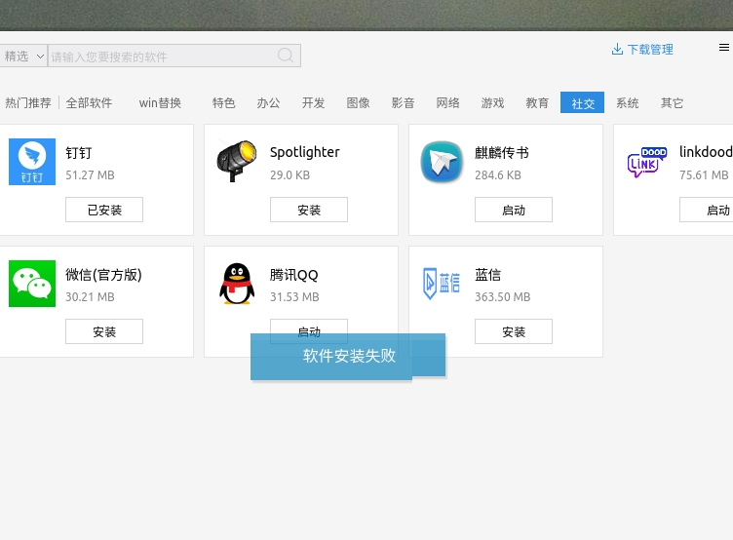Click the search magnifier icon
This screenshot has height=540, width=733.
286,56
